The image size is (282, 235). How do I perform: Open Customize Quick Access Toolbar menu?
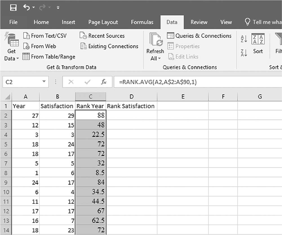[x=58, y=8]
